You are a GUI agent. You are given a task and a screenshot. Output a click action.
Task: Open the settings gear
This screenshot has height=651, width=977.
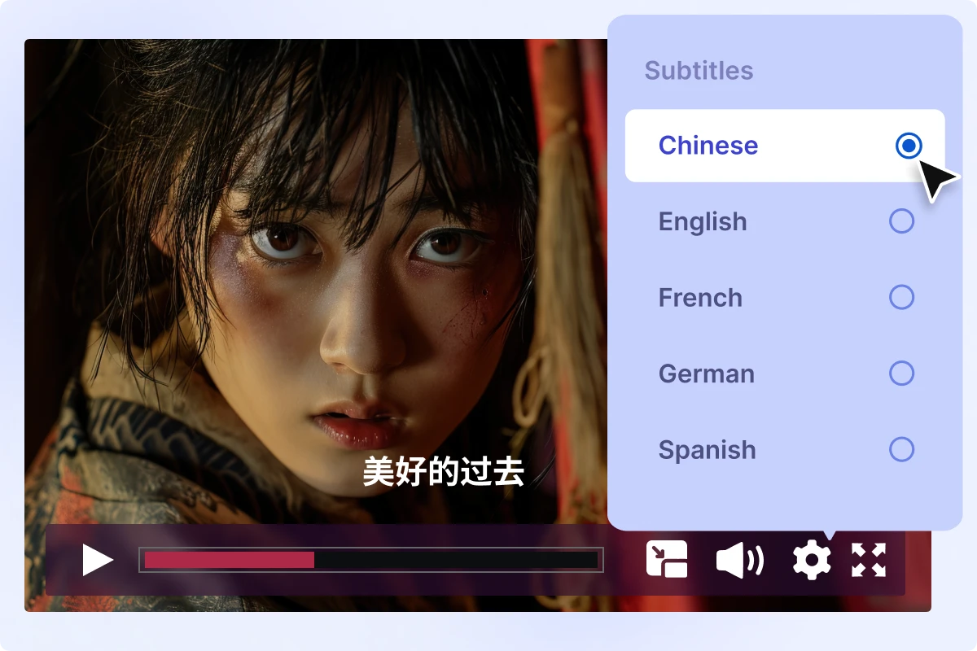[x=812, y=561]
